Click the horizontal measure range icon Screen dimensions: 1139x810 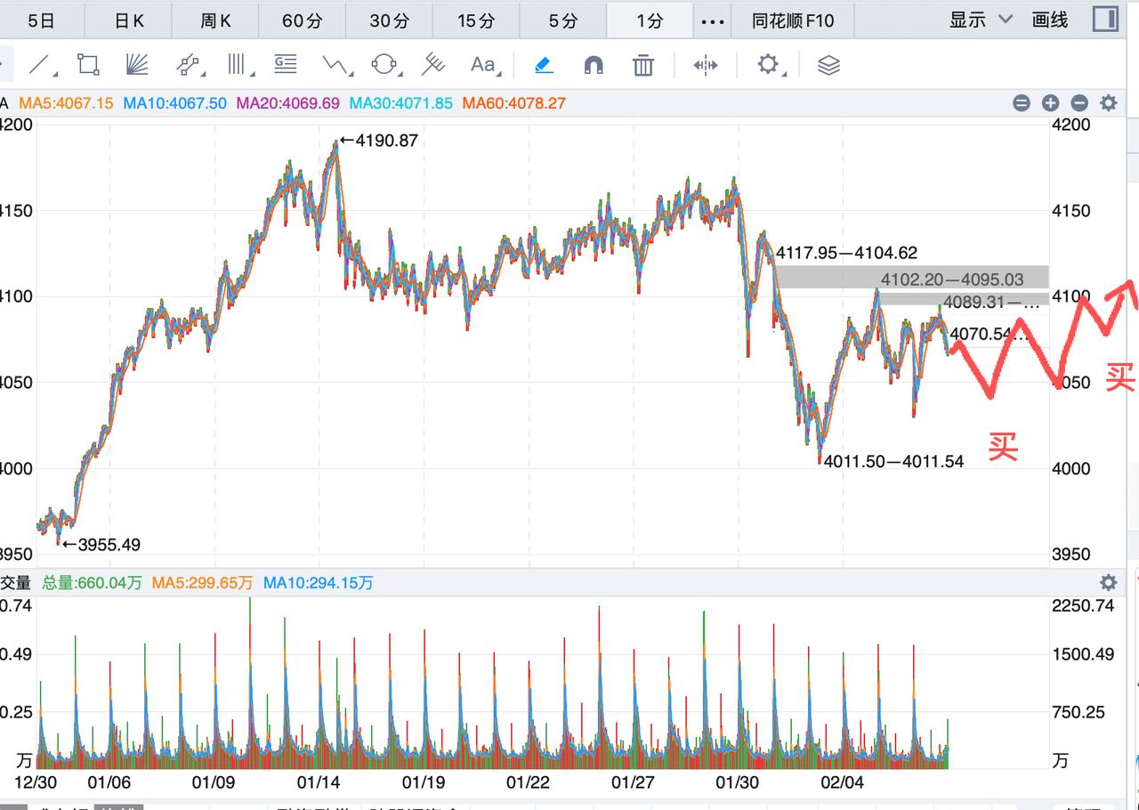706,64
